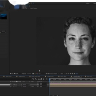Image resolution: width=96 pixels, height=96 pixels.
Task: Enable Motion Blur icon in timeline header
Action: (43, 79)
